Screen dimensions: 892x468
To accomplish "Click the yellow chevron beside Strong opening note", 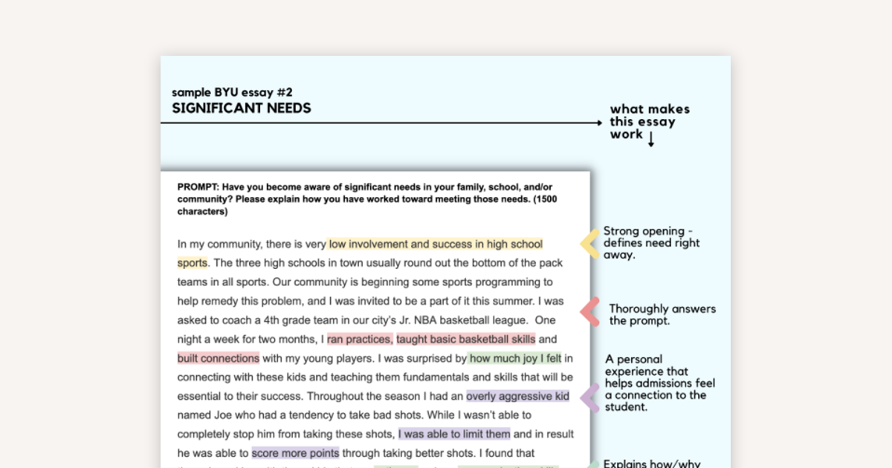I will tap(590, 244).
